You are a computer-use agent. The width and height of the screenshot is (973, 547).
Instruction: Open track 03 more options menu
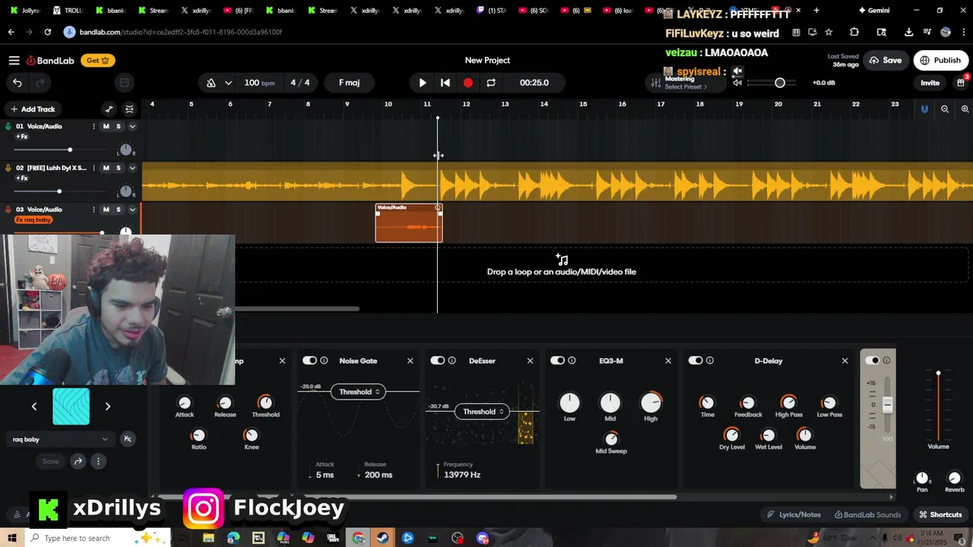click(93, 210)
